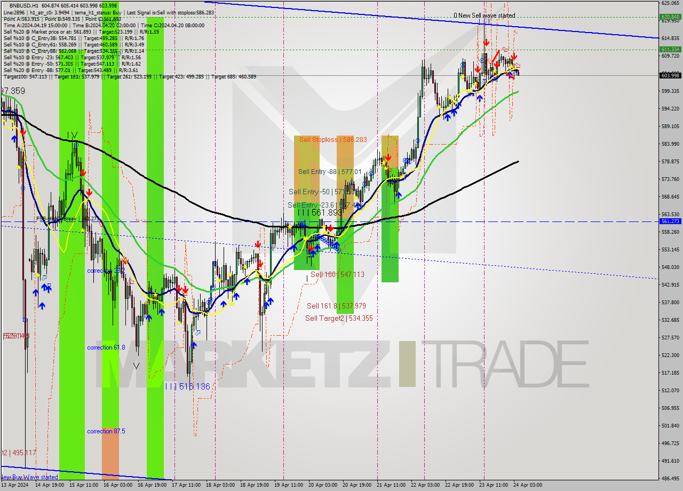Click the '16 Apr 03:00' time axis label
The width and height of the screenshot is (683, 491).
[117, 485]
